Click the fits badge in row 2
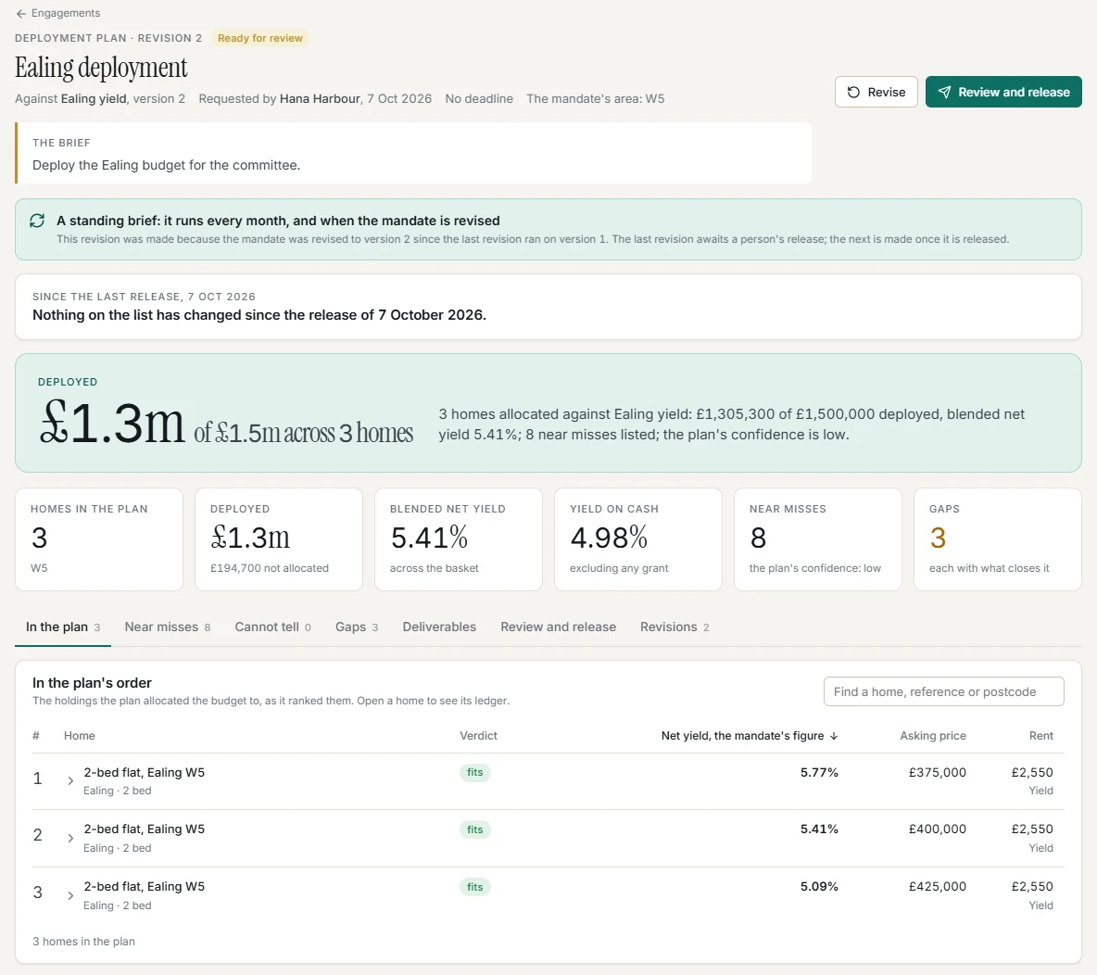 (475, 830)
